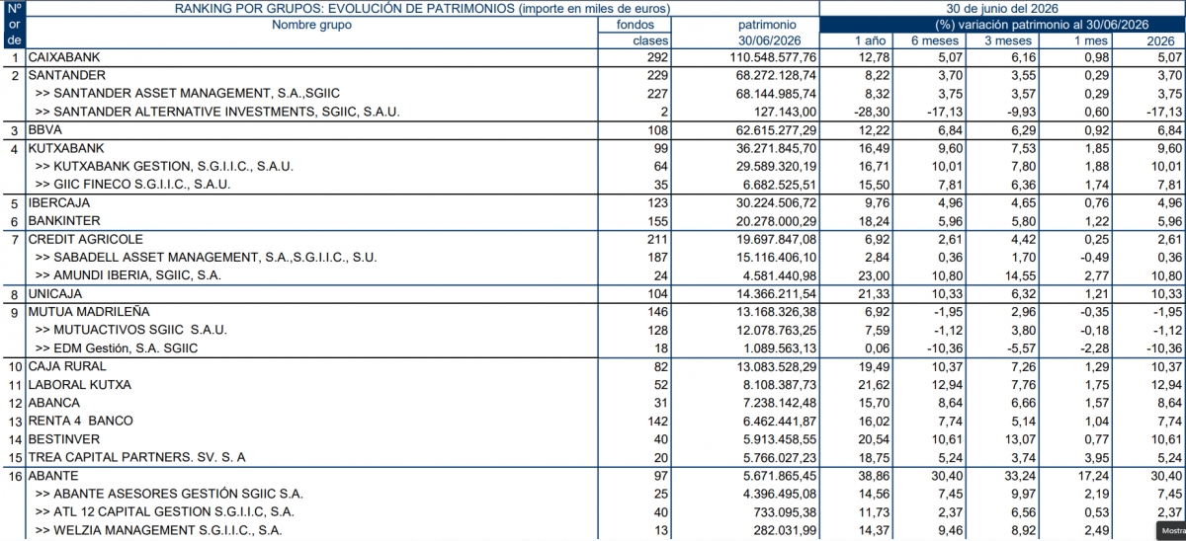1186x541 pixels.
Task: Click the 1-year value -28,30
Action: (x=870, y=112)
